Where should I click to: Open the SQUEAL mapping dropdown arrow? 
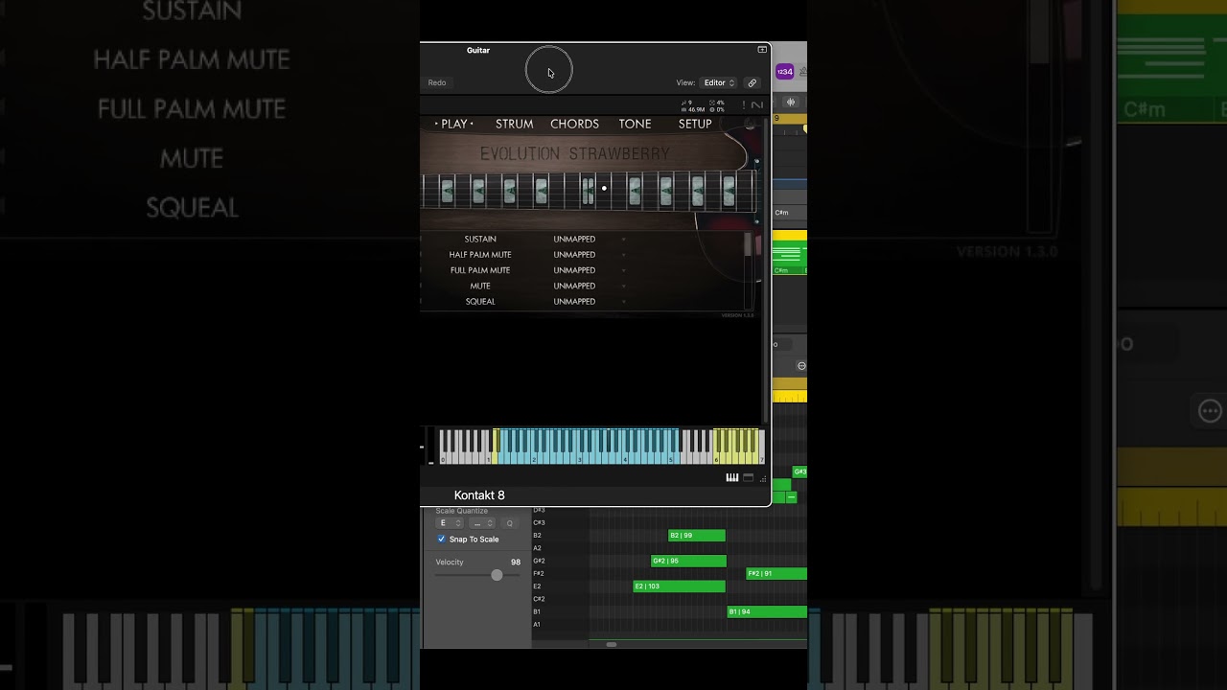(623, 301)
